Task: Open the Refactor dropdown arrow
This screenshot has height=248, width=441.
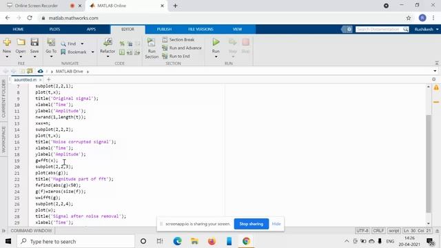Action: 107,56
